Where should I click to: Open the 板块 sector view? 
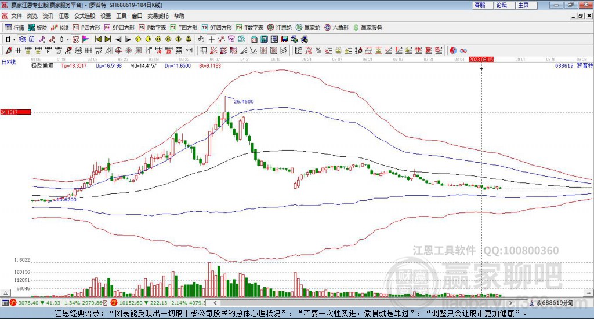[38, 28]
